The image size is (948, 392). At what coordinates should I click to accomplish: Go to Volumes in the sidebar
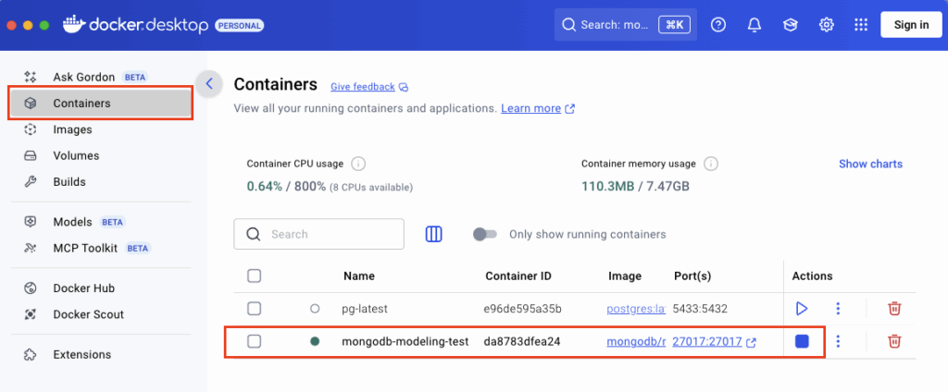pos(100,156)
